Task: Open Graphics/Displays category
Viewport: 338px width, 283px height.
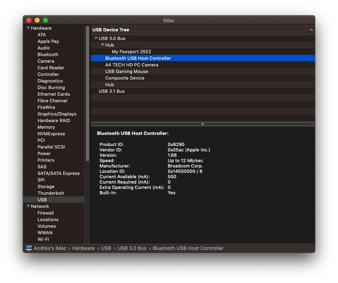Action: (57, 114)
